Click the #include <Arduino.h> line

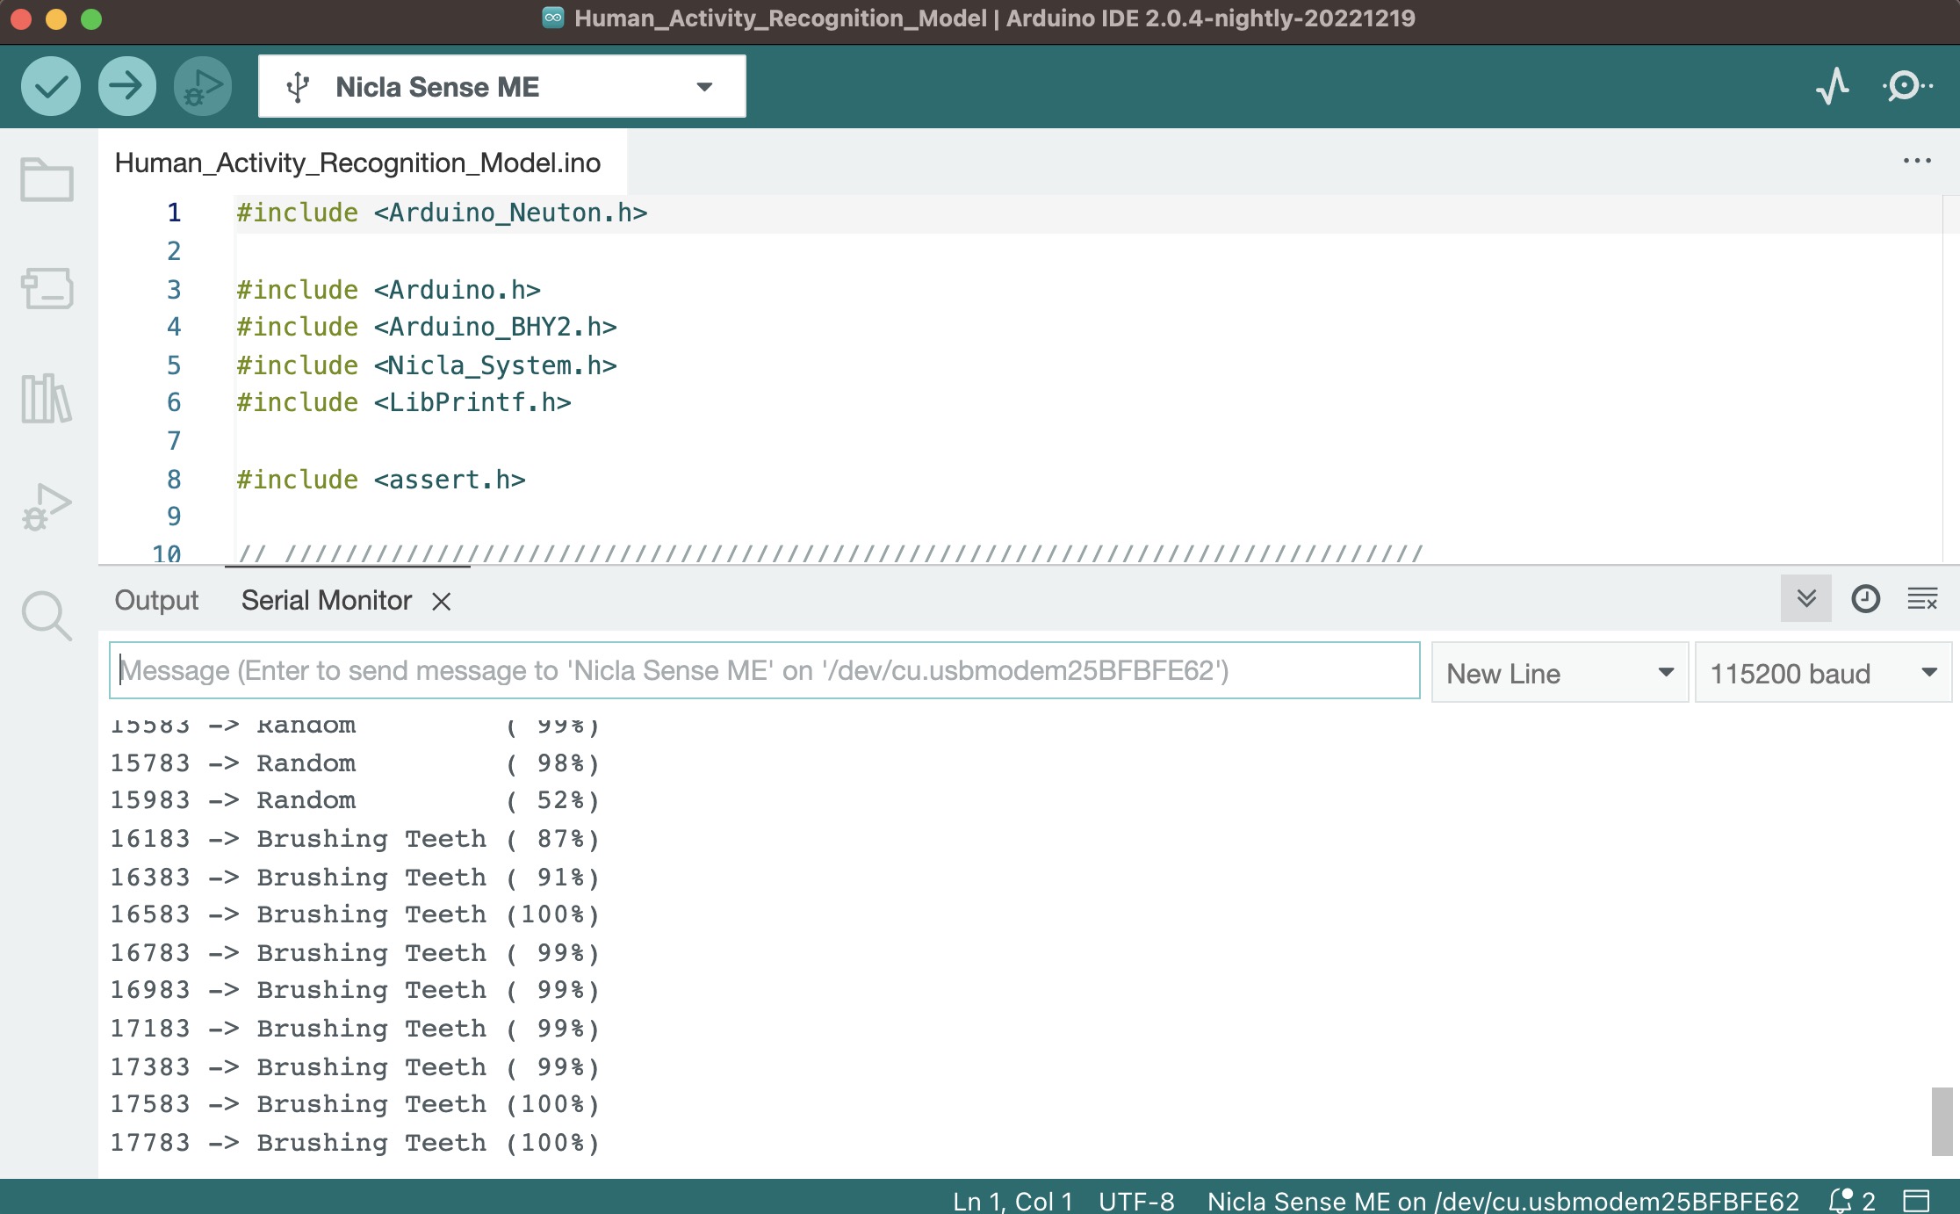pos(388,289)
